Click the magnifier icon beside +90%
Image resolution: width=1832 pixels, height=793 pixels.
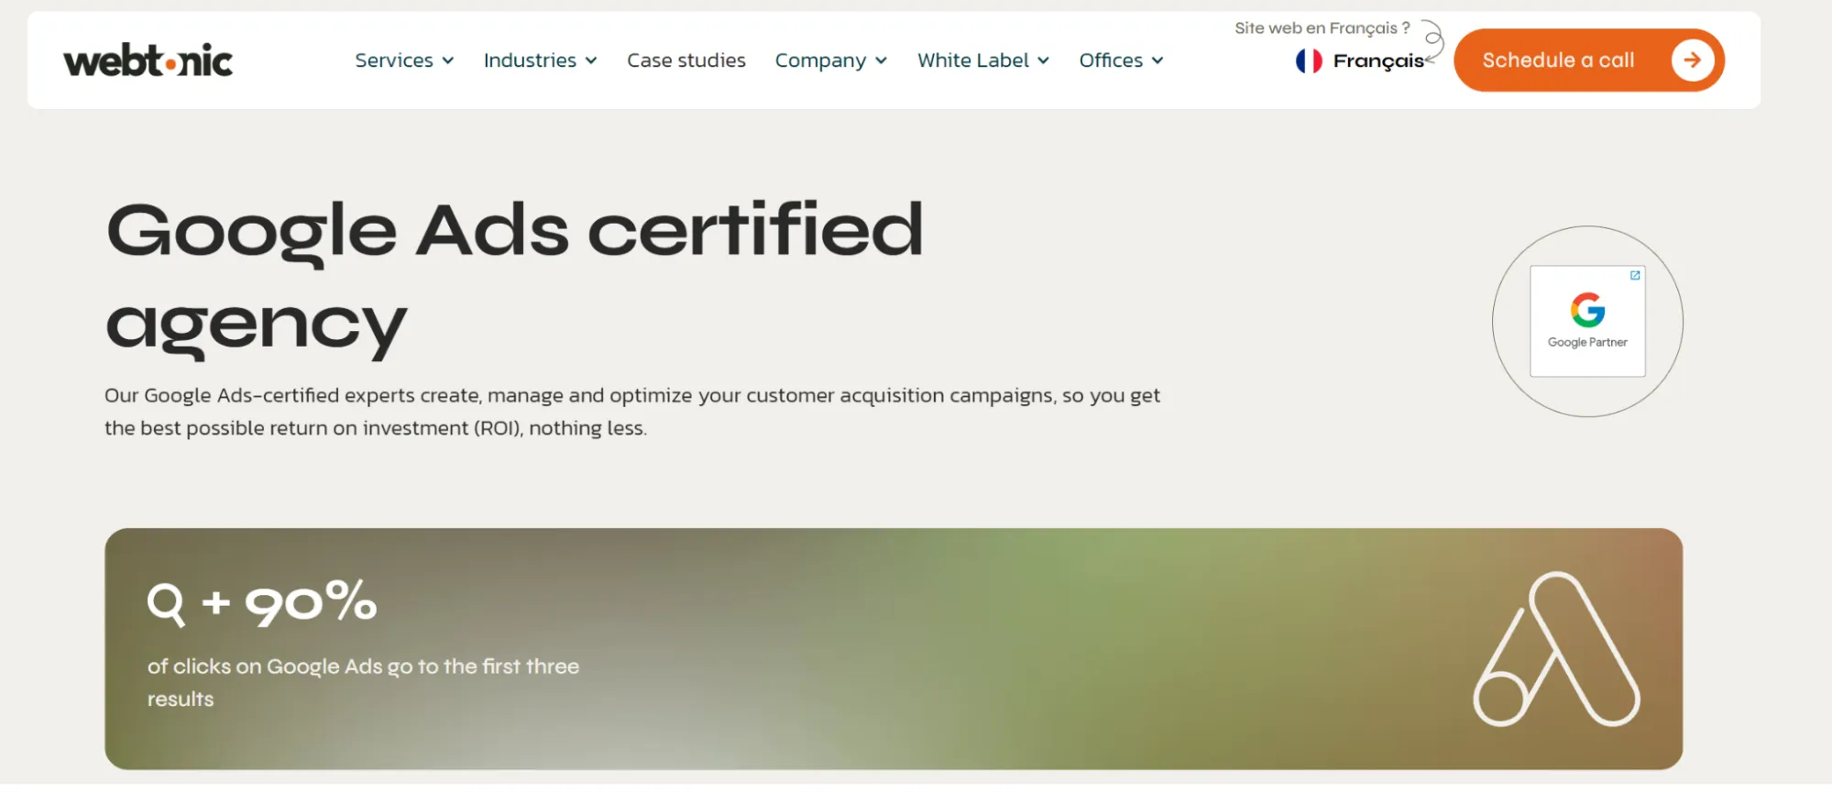(167, 604)
